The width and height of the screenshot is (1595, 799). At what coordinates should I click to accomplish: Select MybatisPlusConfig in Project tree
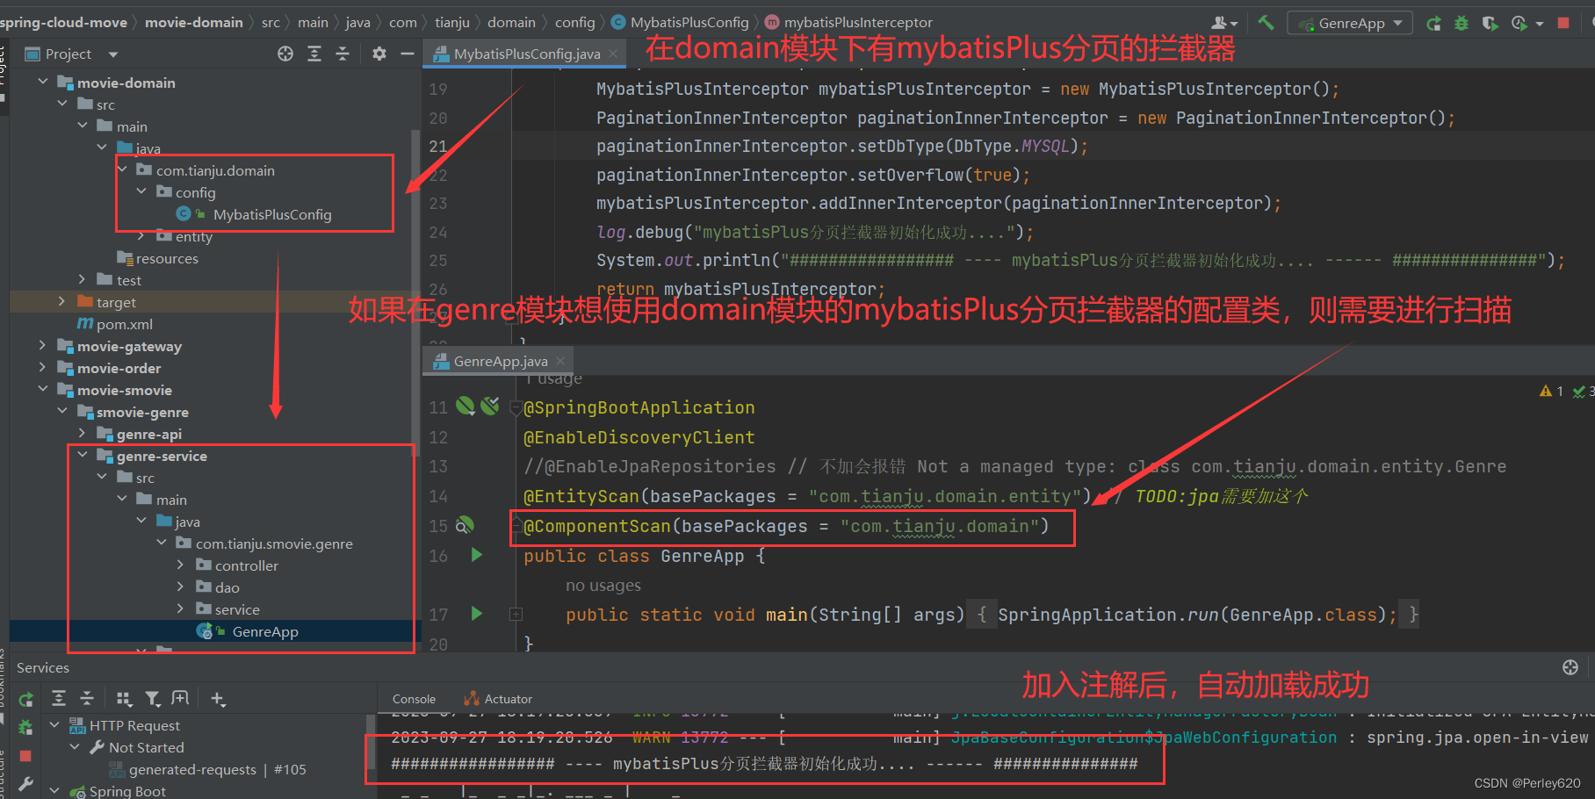pos(272,214)
